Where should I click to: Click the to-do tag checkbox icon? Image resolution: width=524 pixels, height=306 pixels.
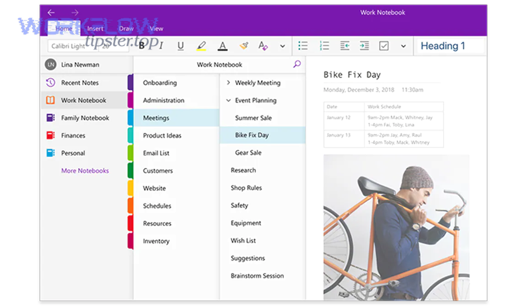(x=384, y=46)
